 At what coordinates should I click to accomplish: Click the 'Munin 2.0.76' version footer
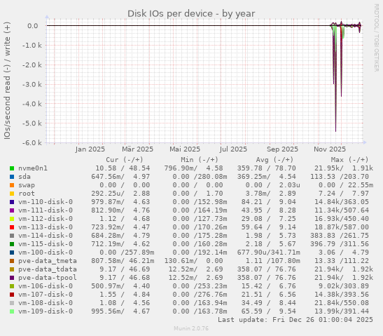click(191, 328)
